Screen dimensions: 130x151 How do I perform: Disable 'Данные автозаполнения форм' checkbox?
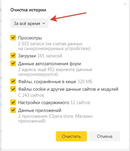(13, 63)
